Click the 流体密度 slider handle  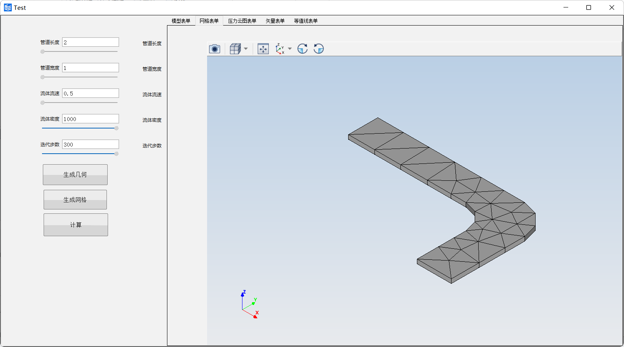(x=116, y=128)
